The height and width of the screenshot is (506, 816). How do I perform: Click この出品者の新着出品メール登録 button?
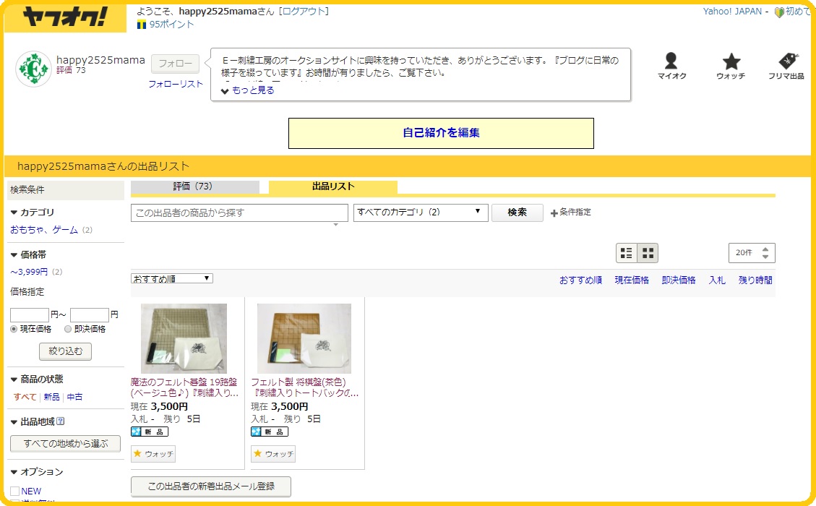coord(211,486)
